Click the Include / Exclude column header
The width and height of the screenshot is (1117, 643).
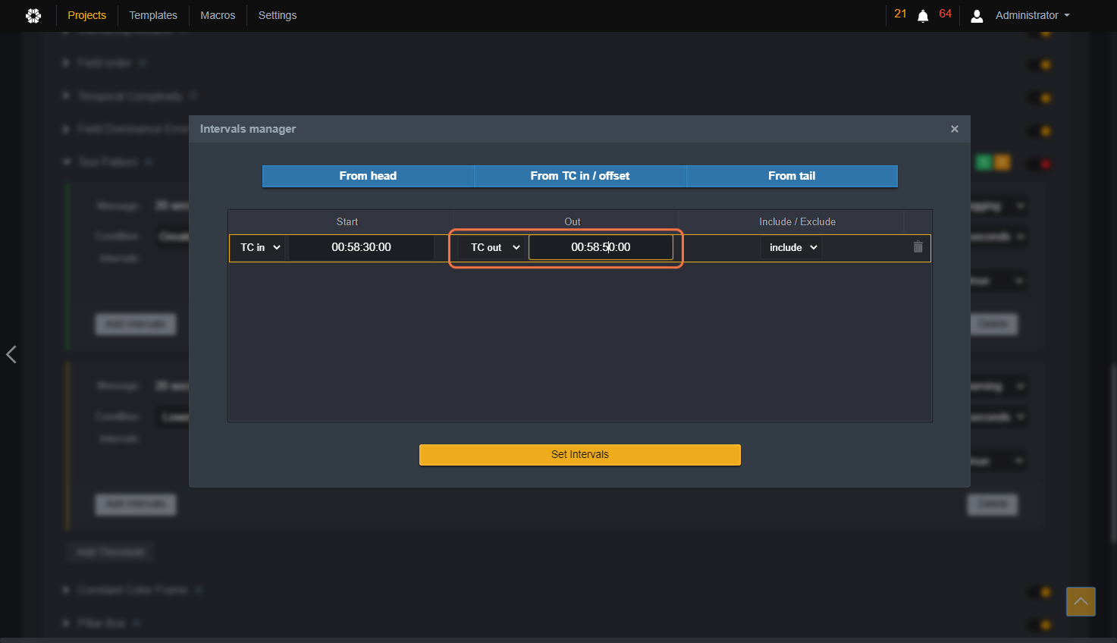(x=798, y=221)
